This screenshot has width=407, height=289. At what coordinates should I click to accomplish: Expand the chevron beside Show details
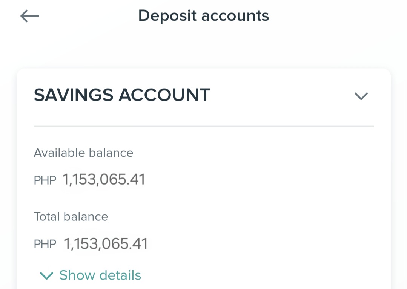[47, 276]
